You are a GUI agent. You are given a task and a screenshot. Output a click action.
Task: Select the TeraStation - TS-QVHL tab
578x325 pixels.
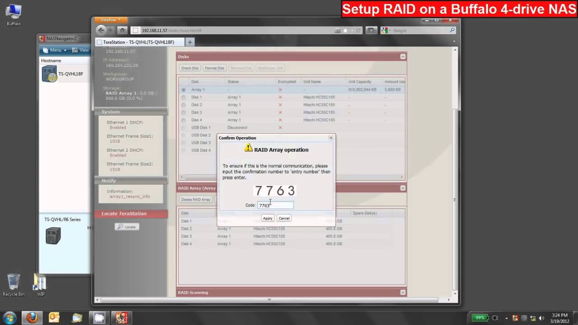coord(140,42)
